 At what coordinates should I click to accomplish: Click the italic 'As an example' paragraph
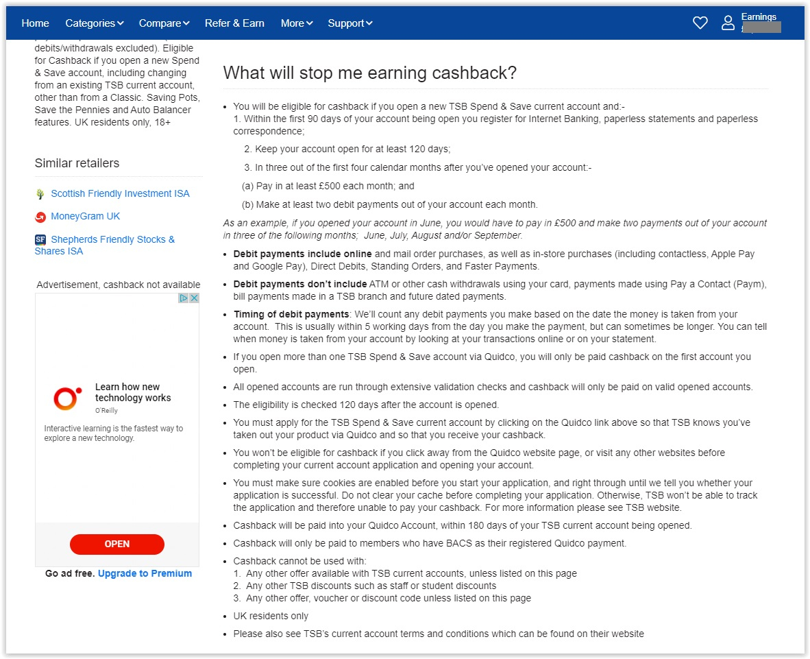point(495,229)
